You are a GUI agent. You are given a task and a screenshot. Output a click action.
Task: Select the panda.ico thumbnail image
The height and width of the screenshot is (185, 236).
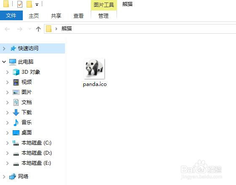(95, 69)
